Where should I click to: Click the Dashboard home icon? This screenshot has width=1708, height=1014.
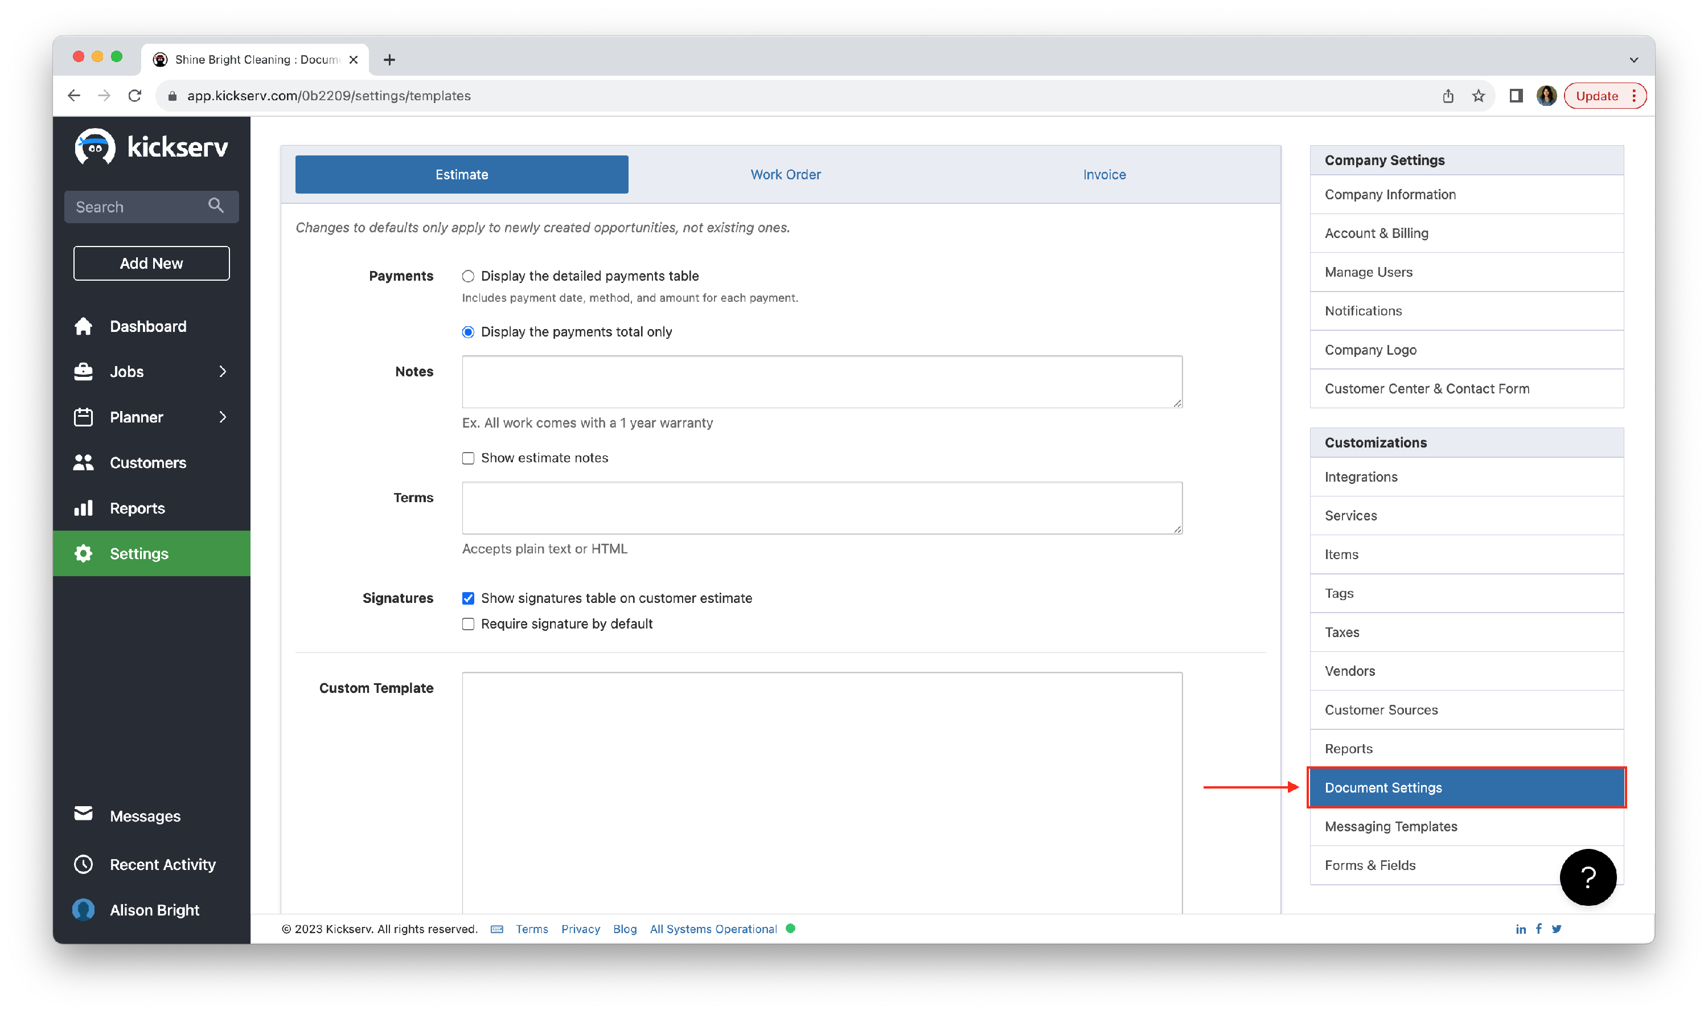[83, 326]
